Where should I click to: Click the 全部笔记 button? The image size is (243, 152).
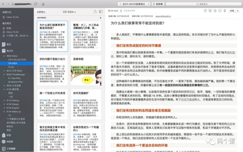(41, 12)
